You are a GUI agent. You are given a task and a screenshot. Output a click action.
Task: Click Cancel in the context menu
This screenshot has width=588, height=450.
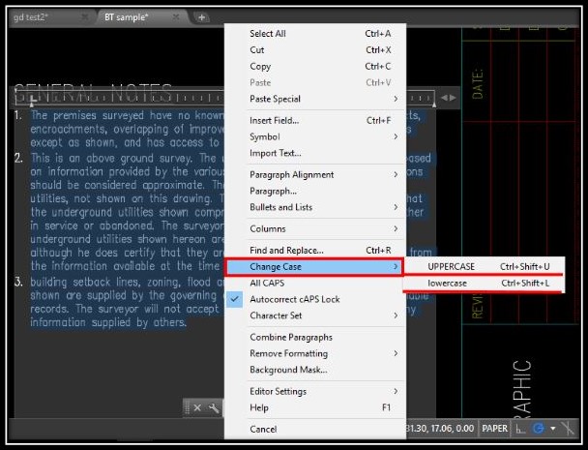[315, 429]
